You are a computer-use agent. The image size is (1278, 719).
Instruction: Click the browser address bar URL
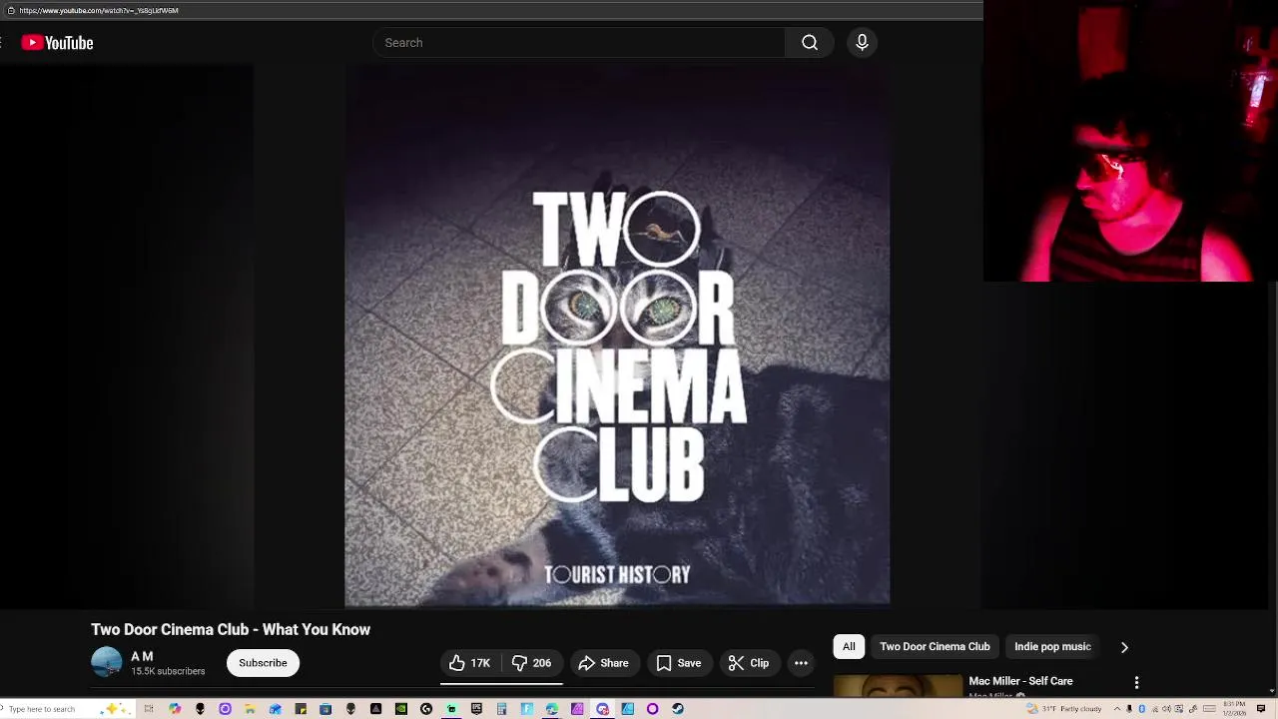pyautogui.click(x=99, y=10)
